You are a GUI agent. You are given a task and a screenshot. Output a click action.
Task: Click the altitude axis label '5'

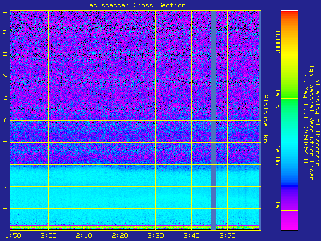(5, 120)
